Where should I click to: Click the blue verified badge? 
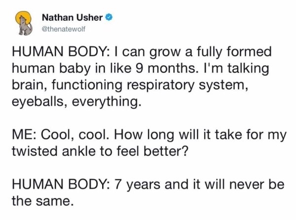(x=109, y=18)
